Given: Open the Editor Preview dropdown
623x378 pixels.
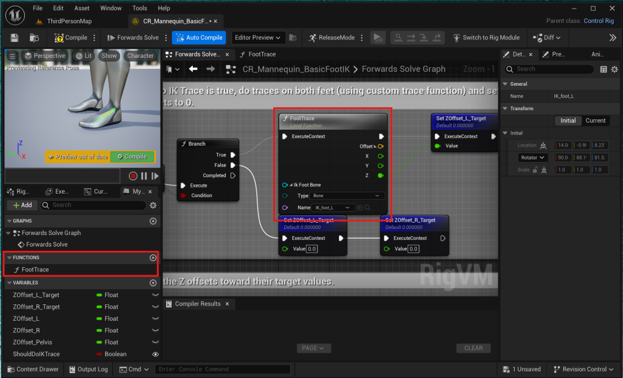Looking at the screenshot, I should (x=258, y=38).
